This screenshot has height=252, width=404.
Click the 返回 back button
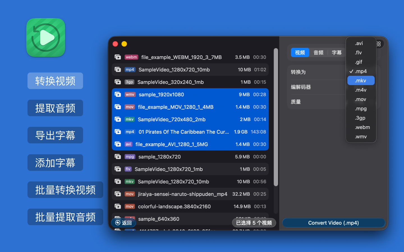[123, 223]
